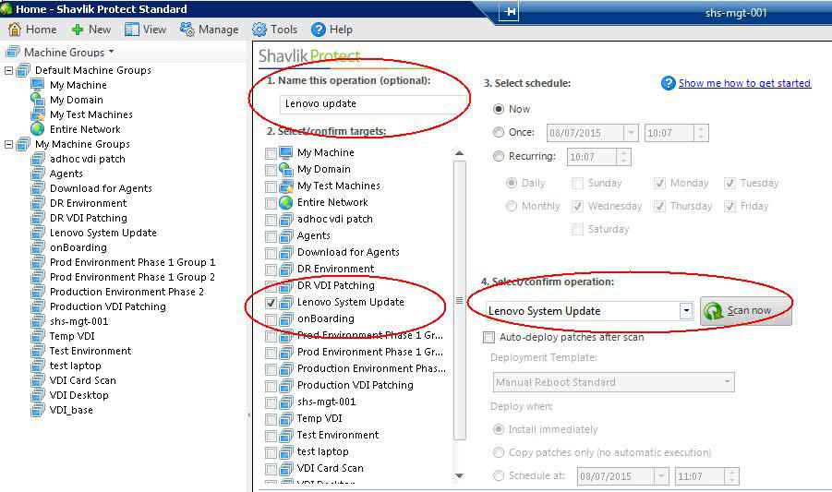This screenshot has width=832, height=492.
Task: Click the Lenovo System Update group icon in tree
Action: tap(38, 233)
